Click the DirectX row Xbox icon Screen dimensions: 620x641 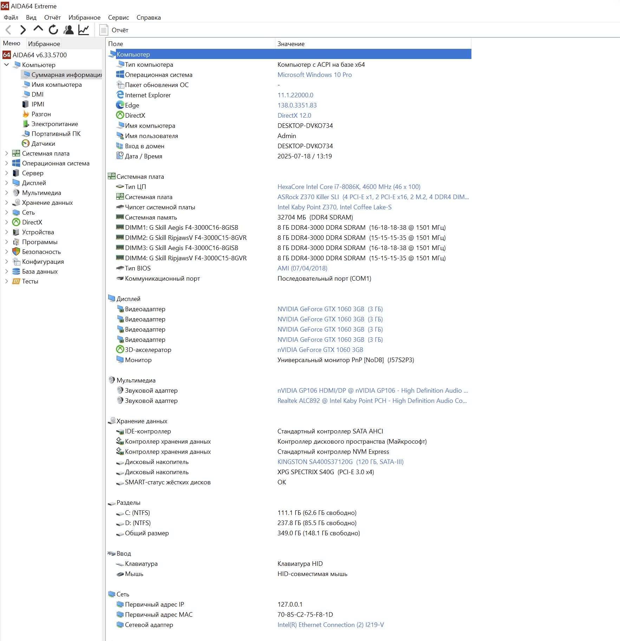120,115
